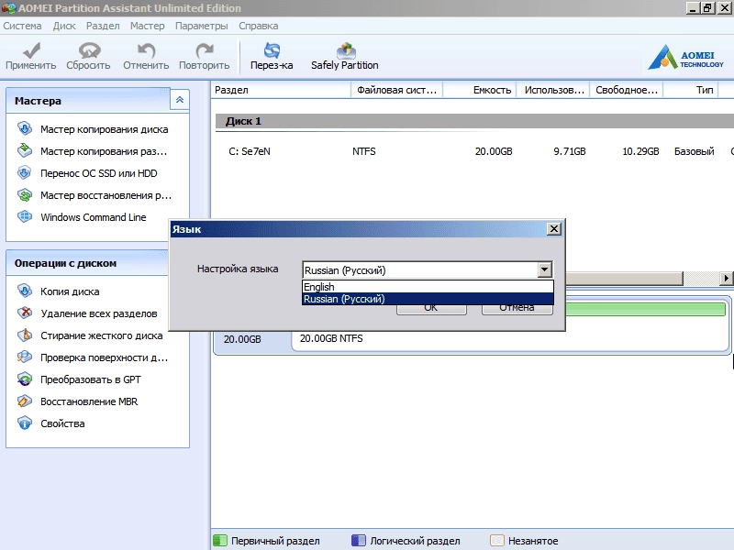Click the NTFS file system cell

click(363, 151)
